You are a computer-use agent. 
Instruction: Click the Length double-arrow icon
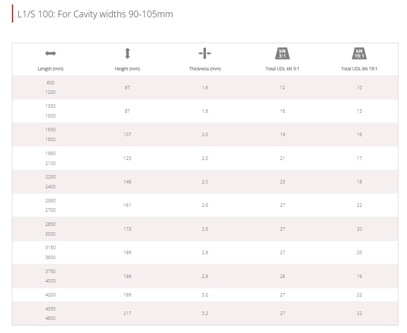point(50,53)
